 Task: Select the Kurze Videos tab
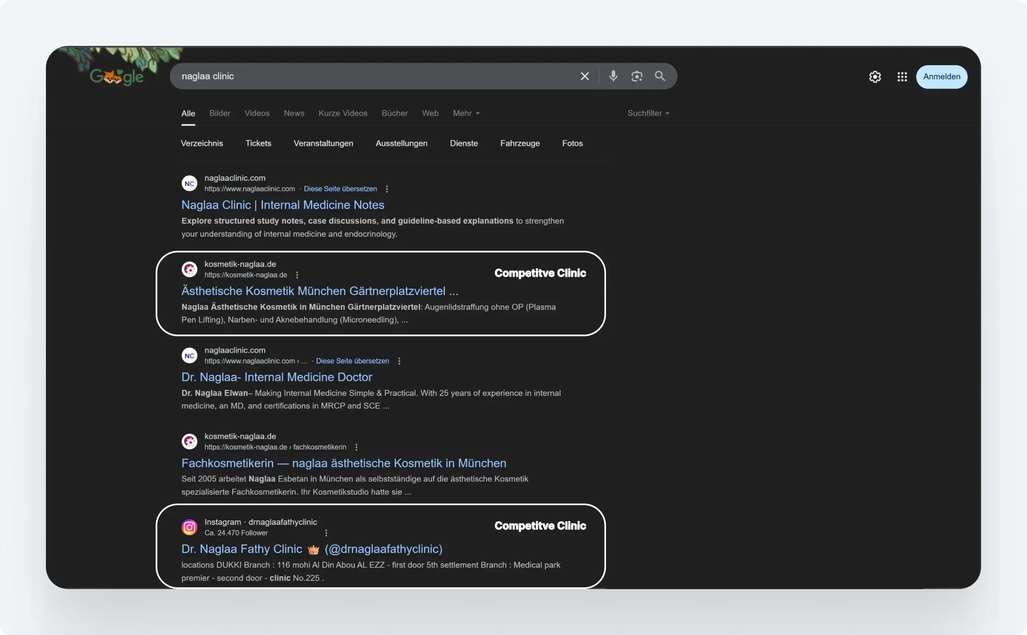(x=342, y=113)
